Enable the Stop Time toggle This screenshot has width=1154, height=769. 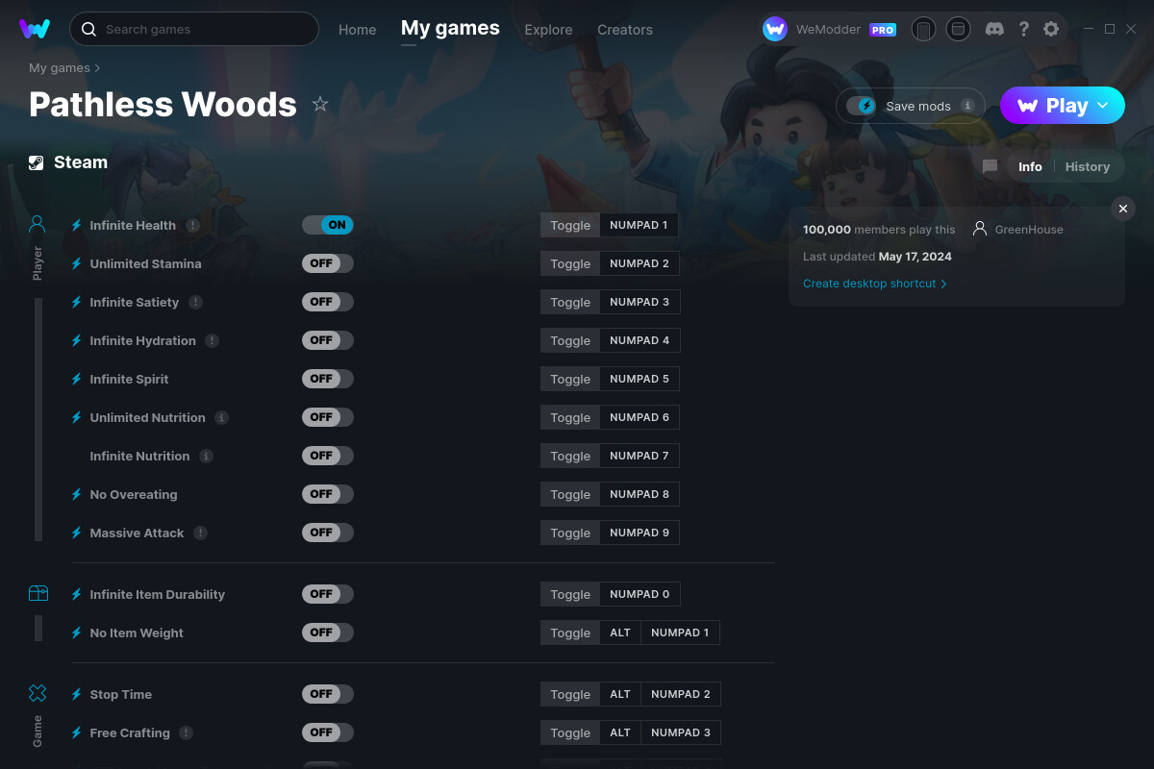328,694
